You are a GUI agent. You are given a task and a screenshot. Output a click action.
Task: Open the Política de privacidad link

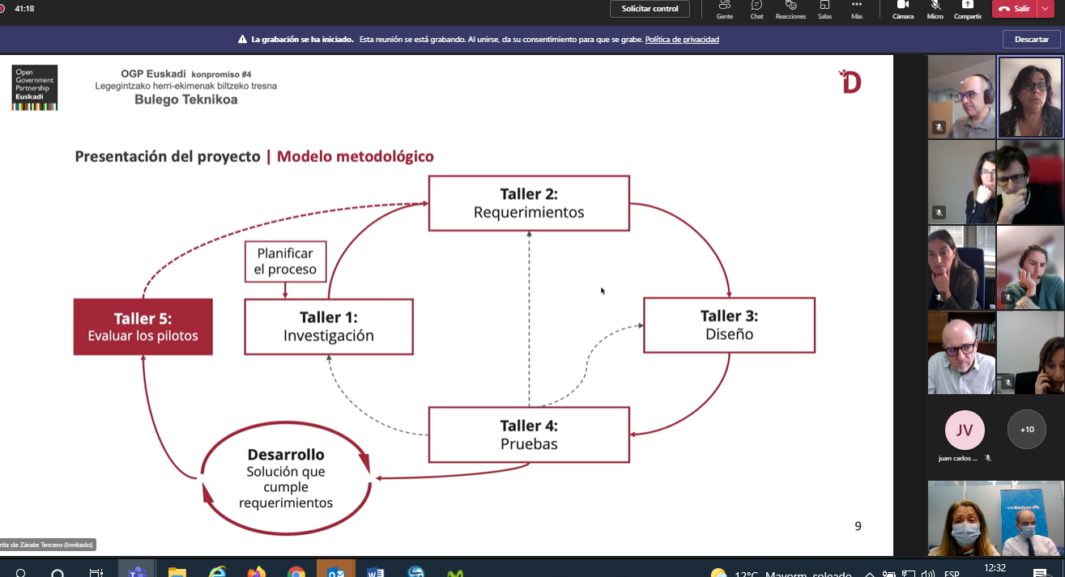[x=681, y=40]
